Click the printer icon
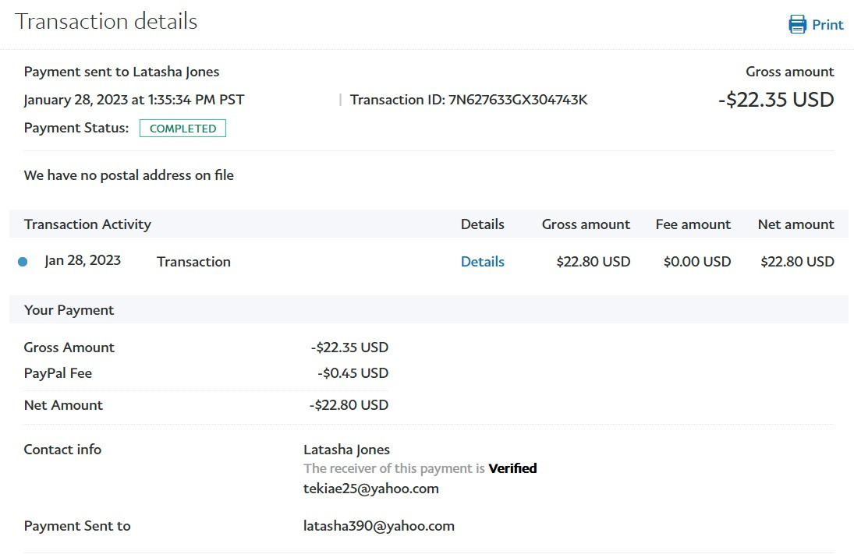 [797, 24]
